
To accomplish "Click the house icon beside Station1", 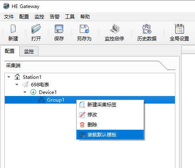I will coord(17,77).
